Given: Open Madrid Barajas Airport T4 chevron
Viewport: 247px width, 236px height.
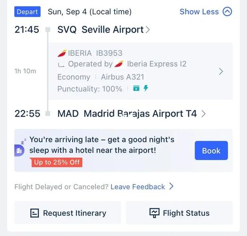Looking at the screenshot, I should coord(204,114).
